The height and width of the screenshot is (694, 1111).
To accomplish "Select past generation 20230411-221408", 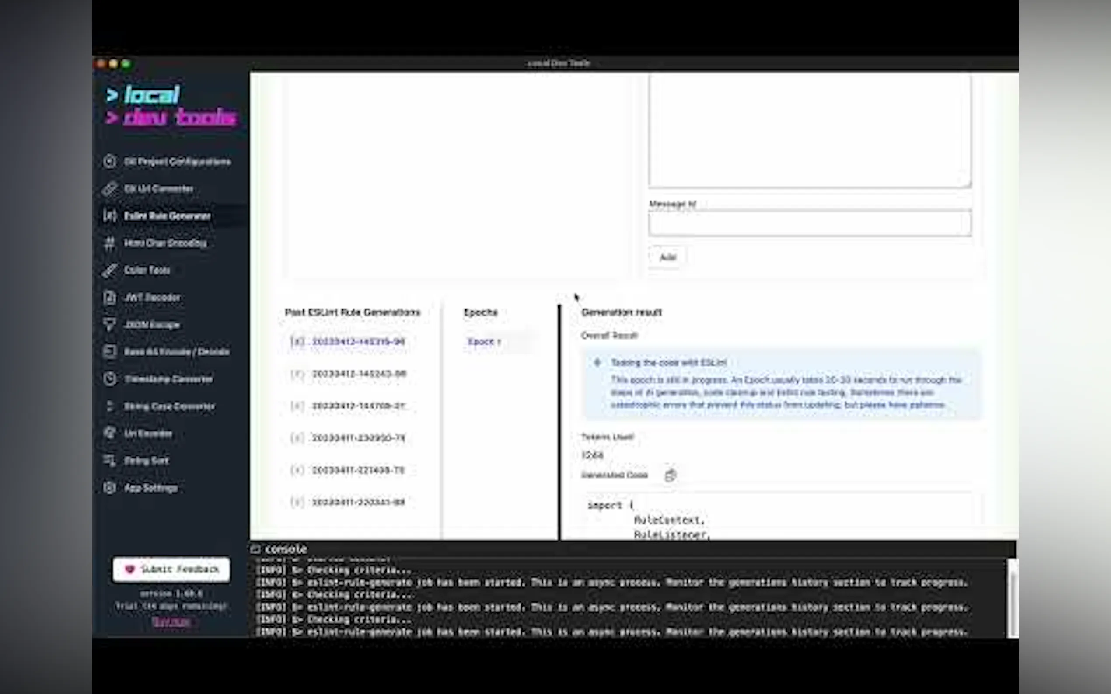I will pyautogui.click(x=358, y=470).
